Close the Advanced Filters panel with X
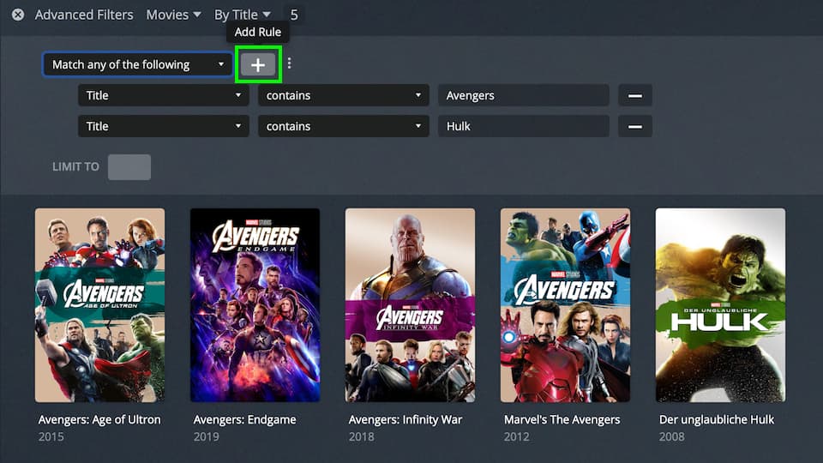 [x=18, y=15]
